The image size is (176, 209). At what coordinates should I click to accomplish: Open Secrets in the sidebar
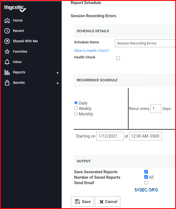[19, 83]
